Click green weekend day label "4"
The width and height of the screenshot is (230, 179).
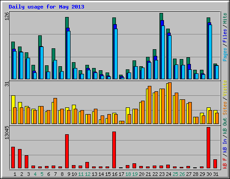point(35,174)
